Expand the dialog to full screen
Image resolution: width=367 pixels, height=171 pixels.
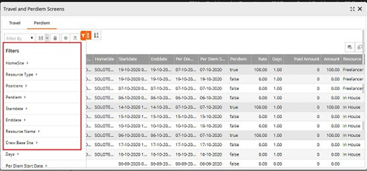352,9
